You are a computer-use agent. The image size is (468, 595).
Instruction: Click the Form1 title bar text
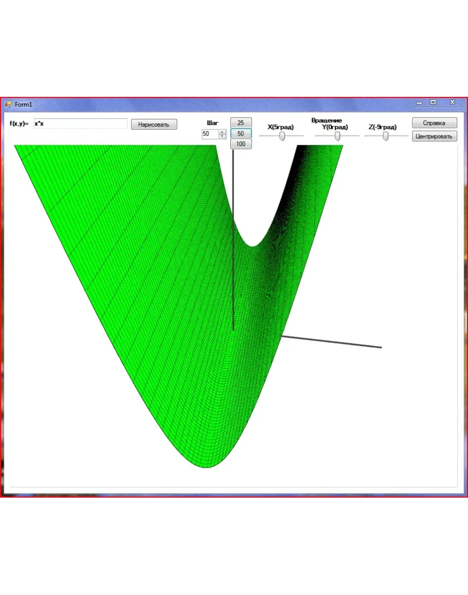click(x=24, y=105)
